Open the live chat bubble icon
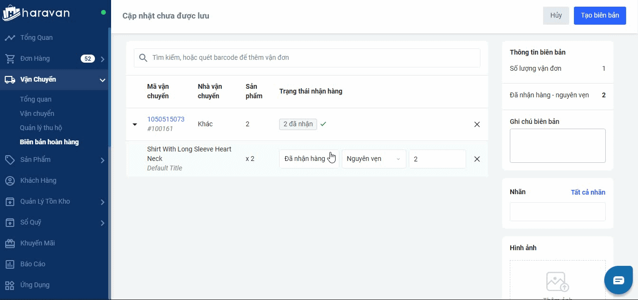638x300 pixels. [x=618, y=281]
